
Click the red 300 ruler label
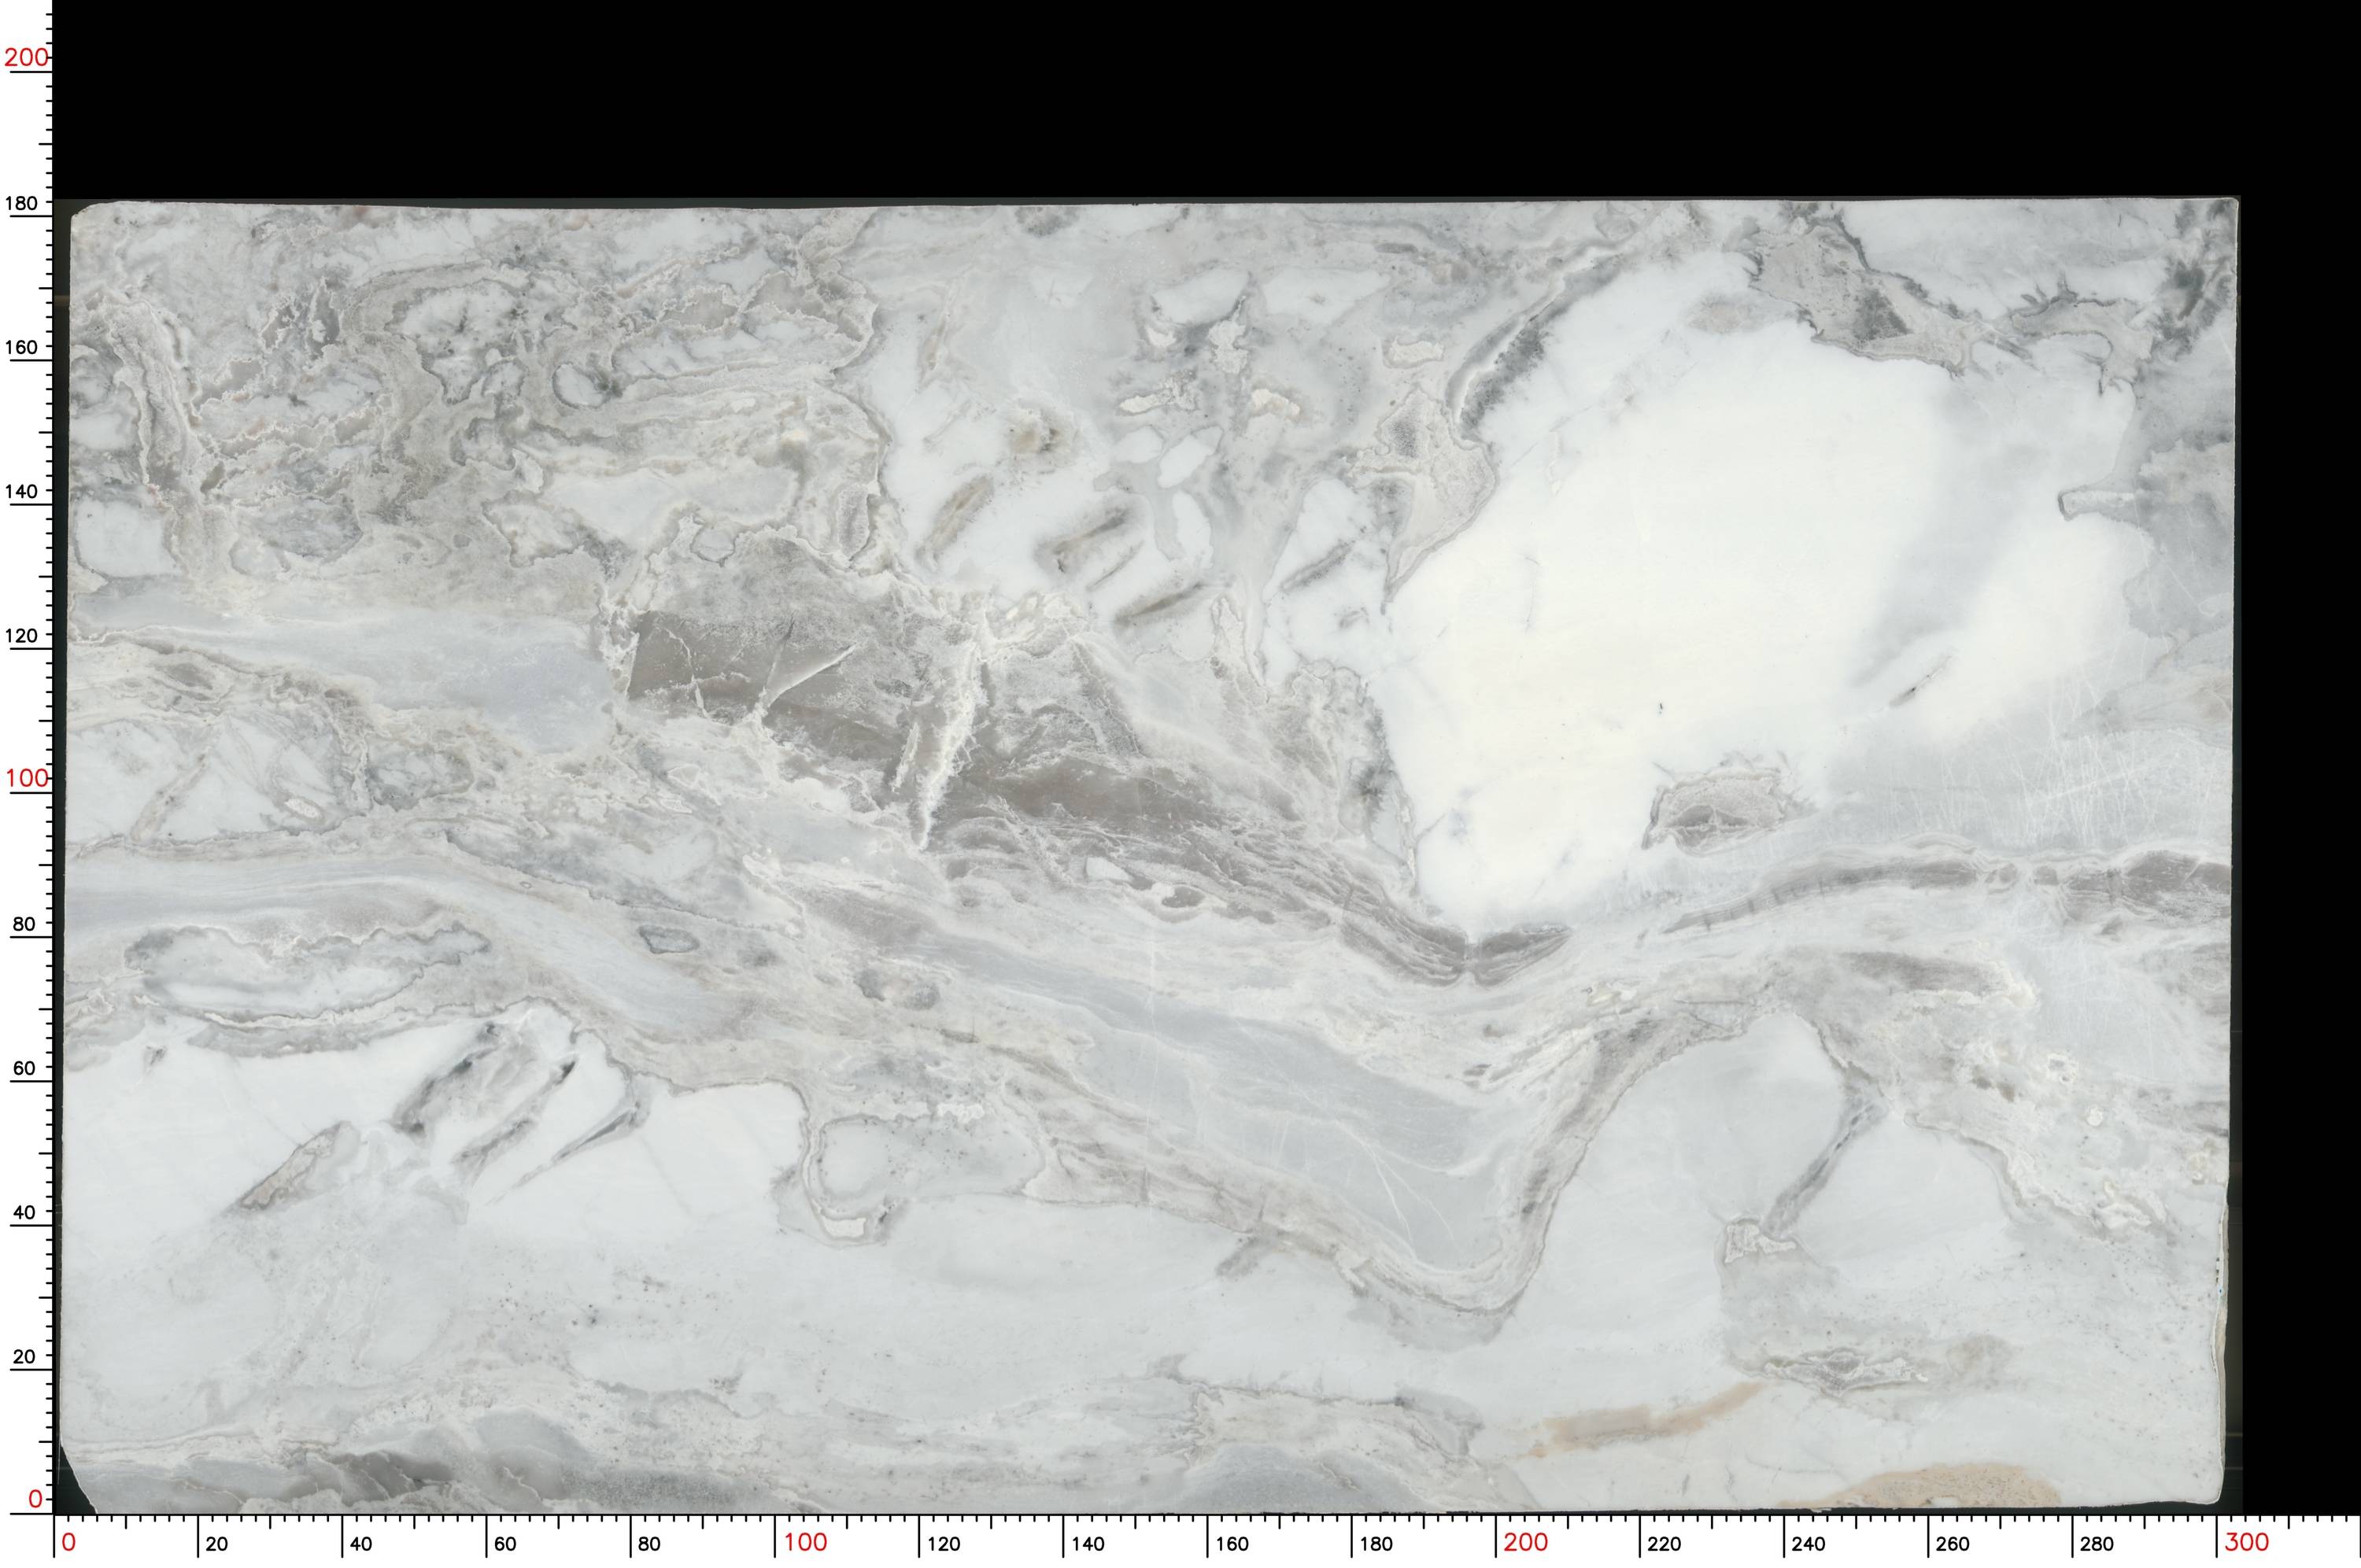(2247, 1543)
